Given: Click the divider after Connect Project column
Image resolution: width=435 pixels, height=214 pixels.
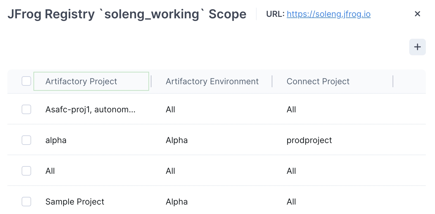Looking at the screenshot, I should [393, 81].
